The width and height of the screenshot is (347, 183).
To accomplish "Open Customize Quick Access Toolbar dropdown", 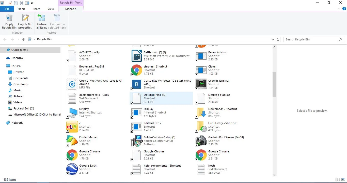I will 32,3.
